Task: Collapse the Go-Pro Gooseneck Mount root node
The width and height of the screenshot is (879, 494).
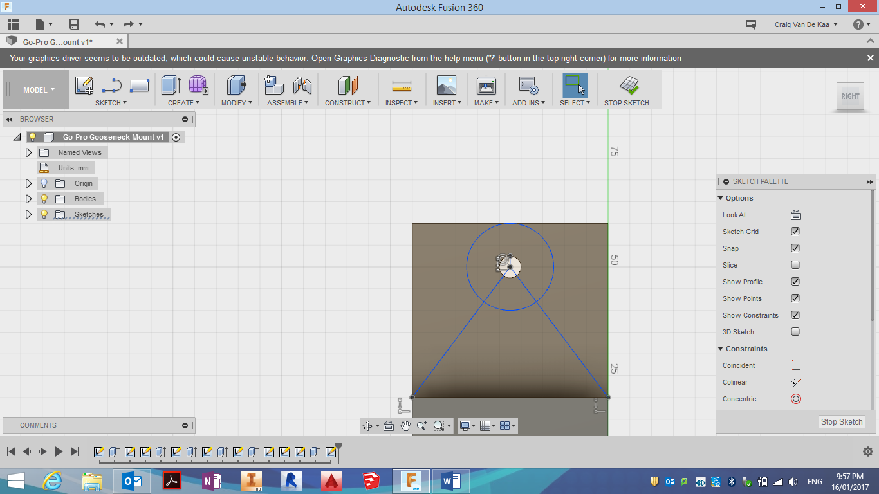Action: pyautogui.click(x=17, y=137)
